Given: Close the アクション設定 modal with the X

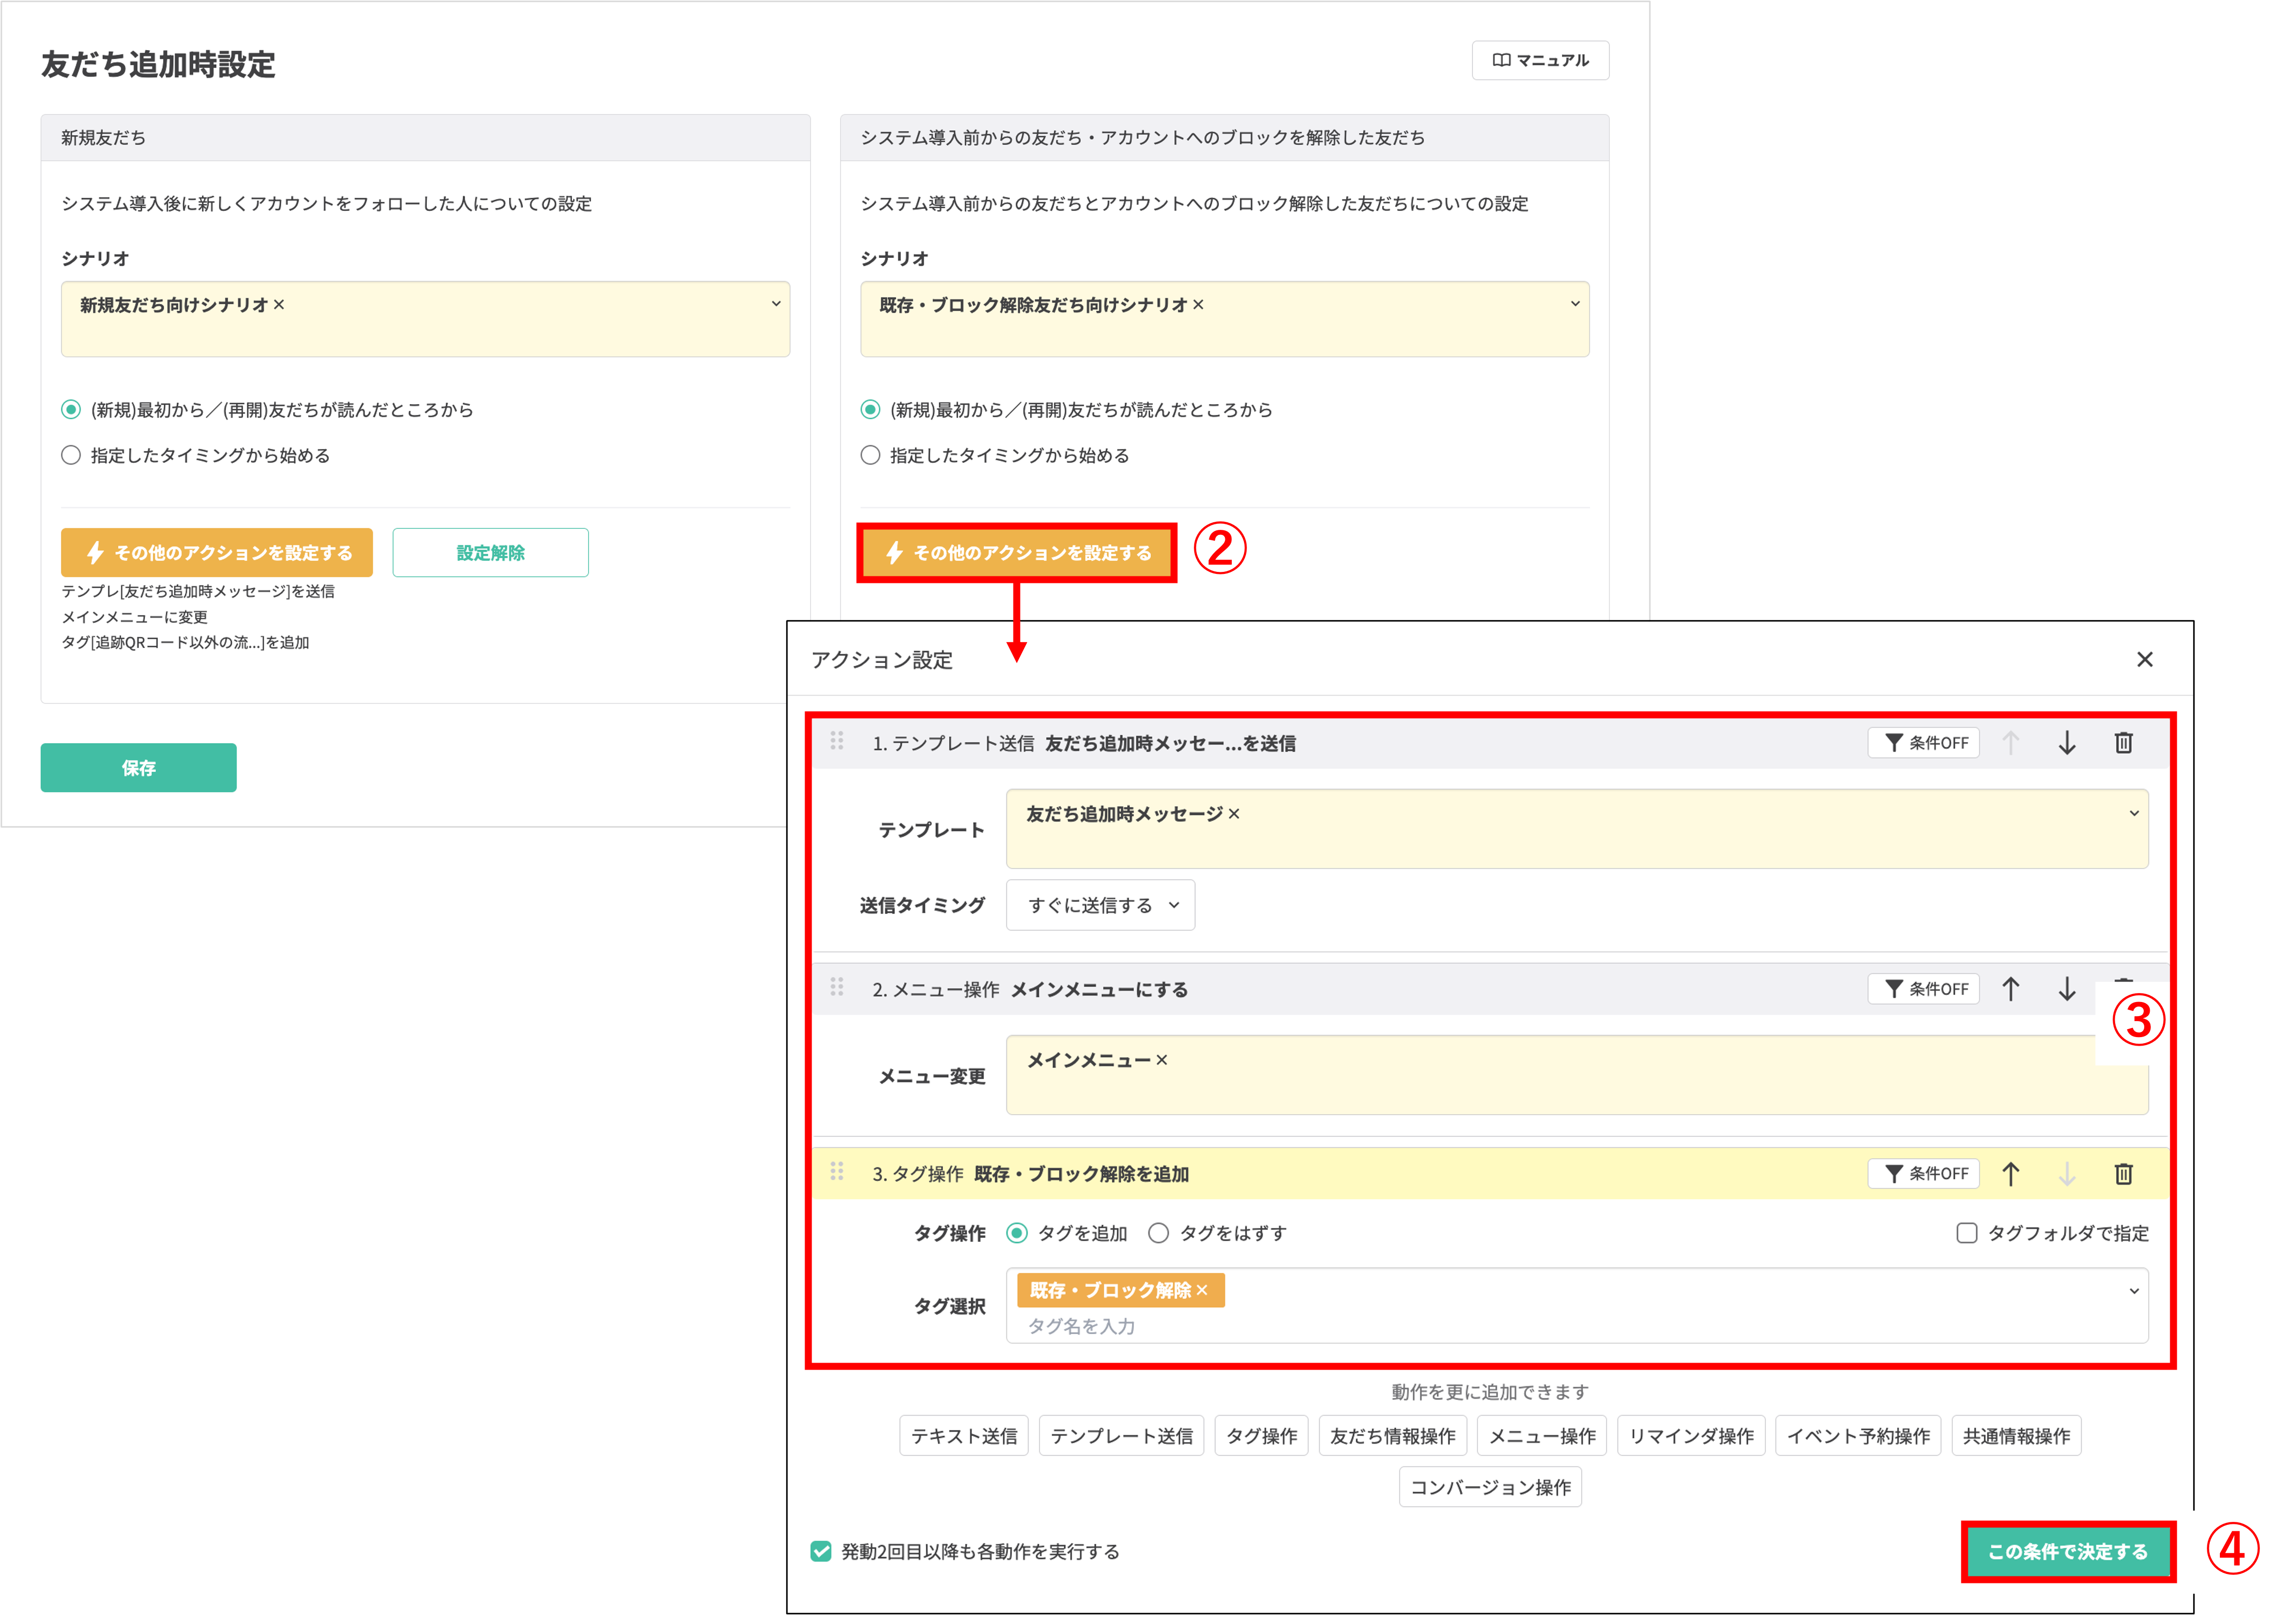Looking at the screenshot, I should tap(2145, 660).
